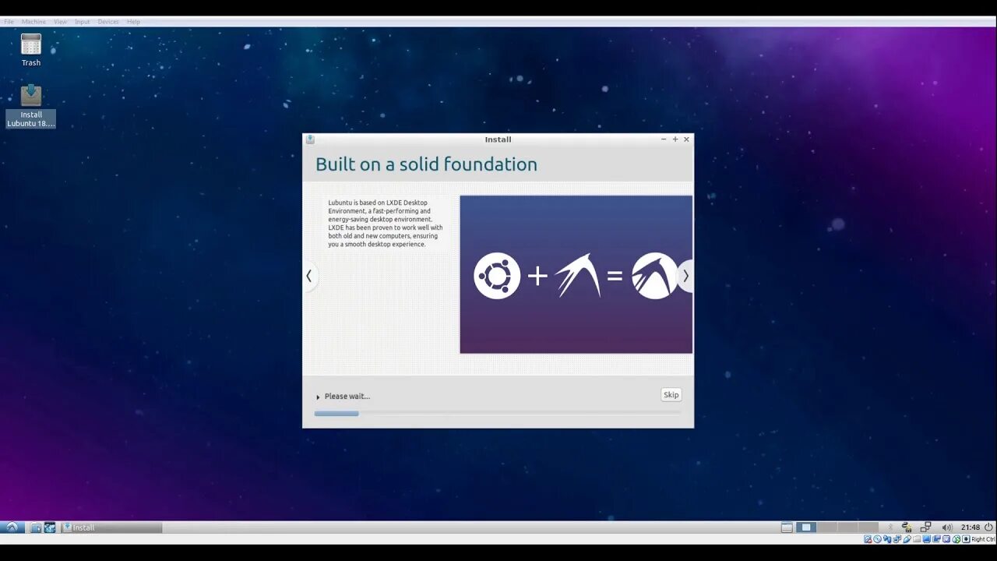
Task: Click the Install task button in the taskbar
Action: point(111,527)
